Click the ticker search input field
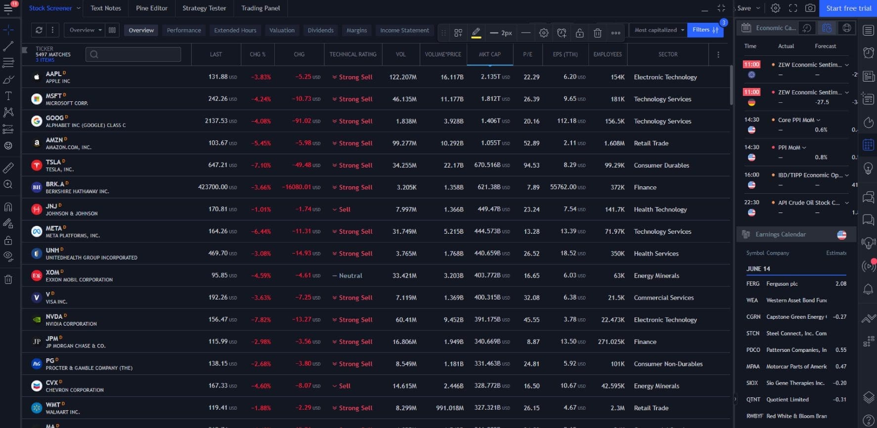 pos(133,54)
